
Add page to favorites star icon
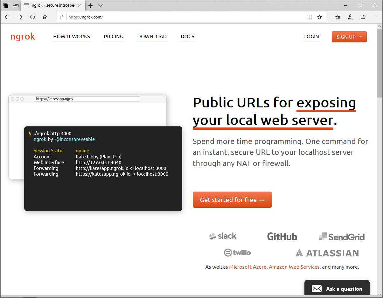tap(320, 17)
